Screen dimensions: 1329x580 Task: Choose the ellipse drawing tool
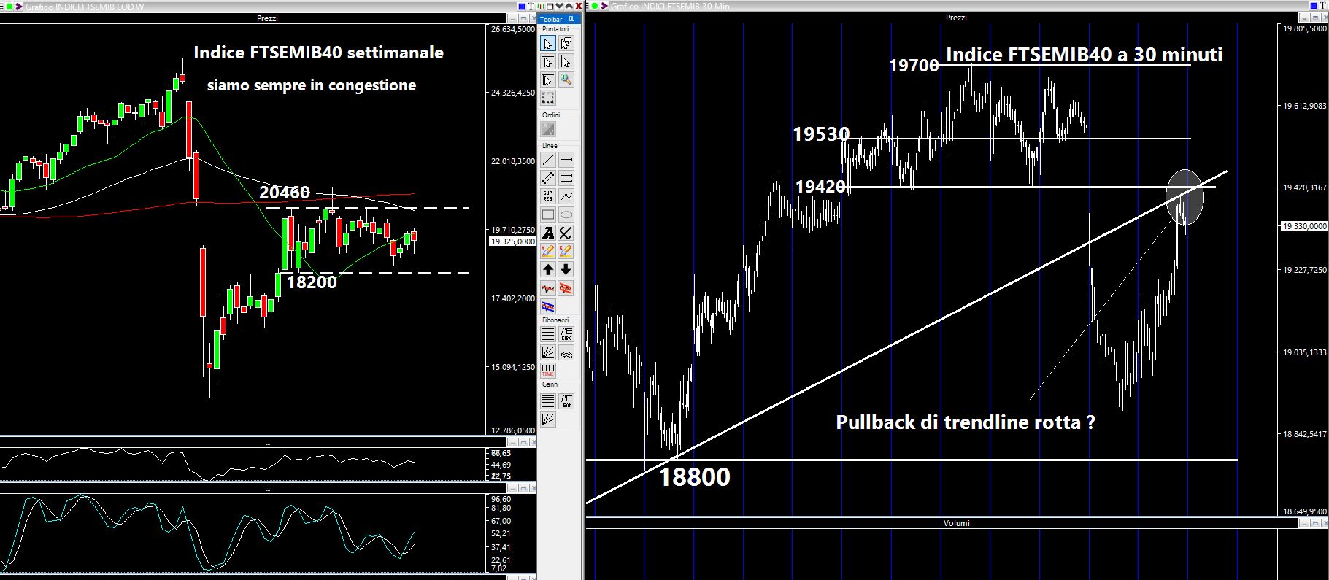(x=566, y=214)
